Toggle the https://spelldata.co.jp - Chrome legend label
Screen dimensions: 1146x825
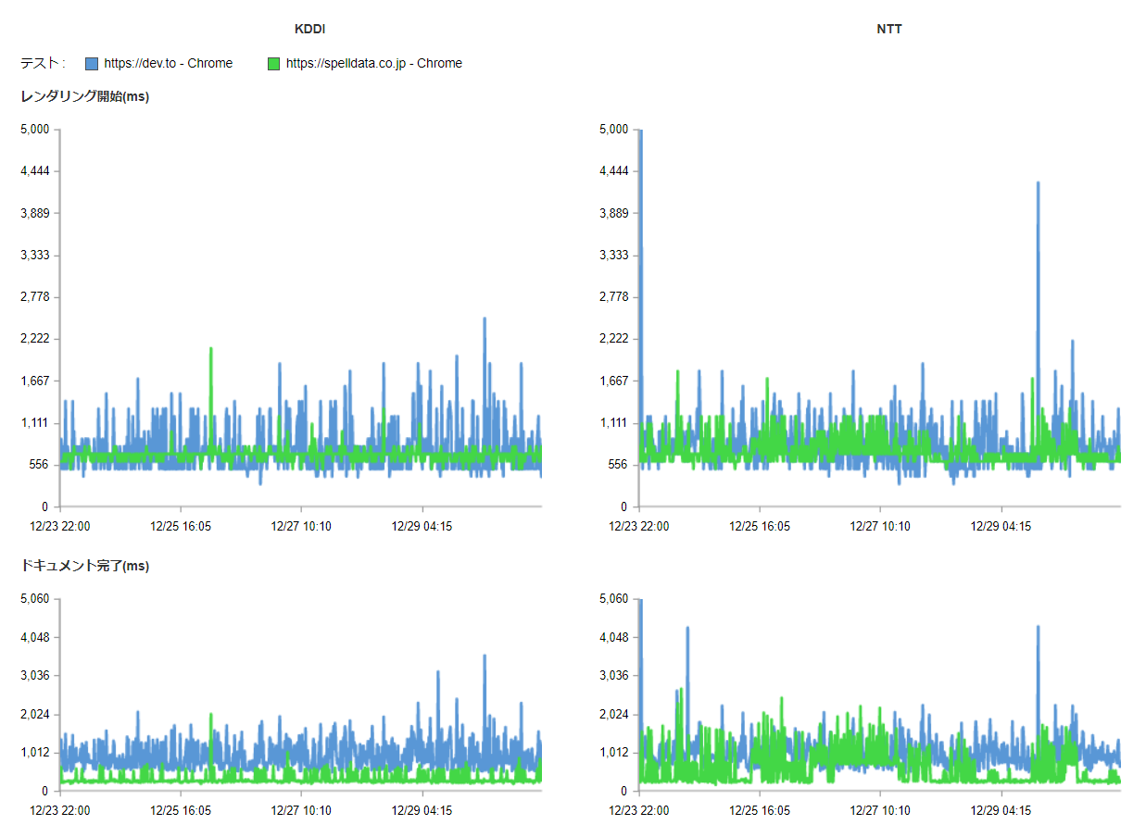coord(373,64)
